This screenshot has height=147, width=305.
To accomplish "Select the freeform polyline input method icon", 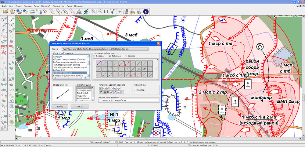I will [101, 88].
